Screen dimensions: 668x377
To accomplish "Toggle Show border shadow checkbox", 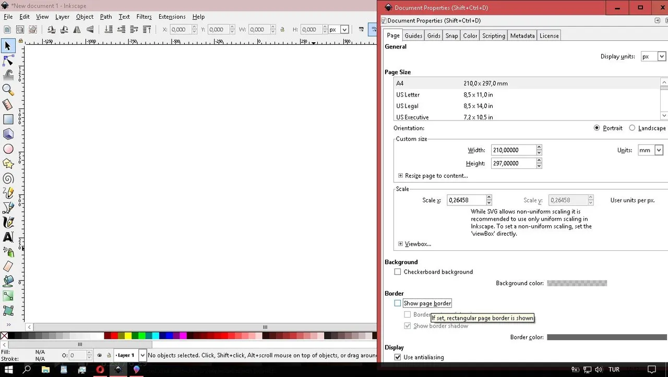I will click(408, 326).
